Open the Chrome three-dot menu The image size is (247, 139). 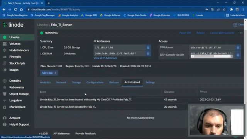tap(244, 9)
